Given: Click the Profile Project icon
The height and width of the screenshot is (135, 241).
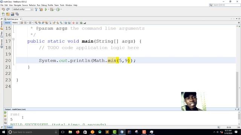Looking at the screenshot, I should pyautogui.click(x=58, y=9).
